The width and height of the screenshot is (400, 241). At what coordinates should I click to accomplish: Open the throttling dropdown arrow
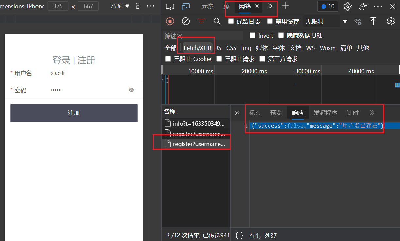tap(345, 22)
